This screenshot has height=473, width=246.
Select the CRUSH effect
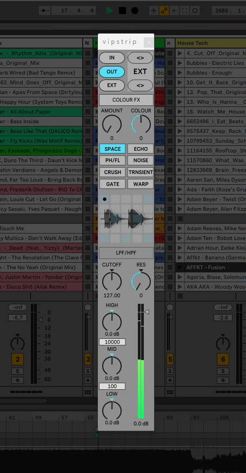(112, 172)
